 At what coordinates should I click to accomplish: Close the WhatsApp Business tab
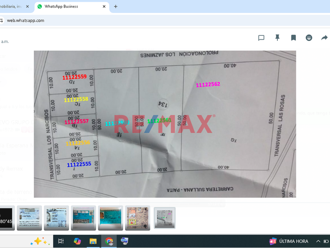(104, 7)
